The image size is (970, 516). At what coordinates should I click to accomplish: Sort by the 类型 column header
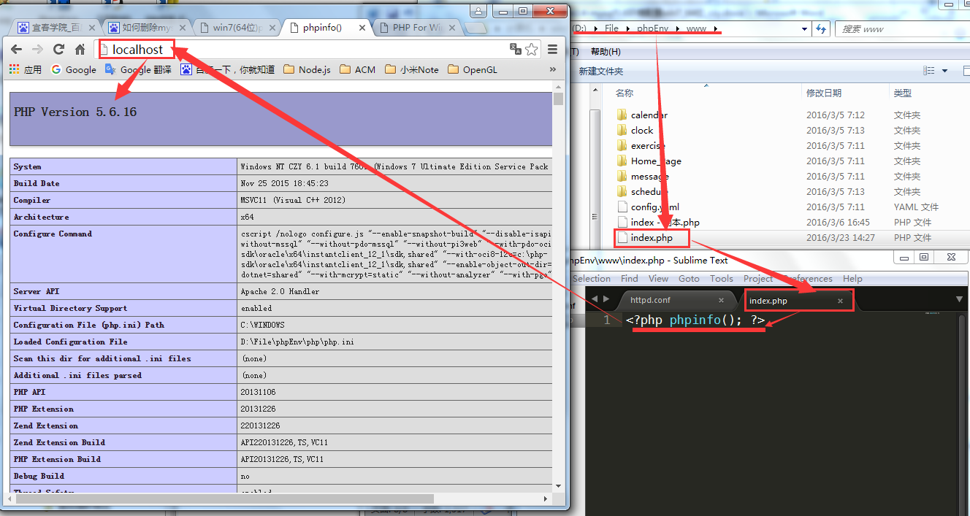point(902,93)
